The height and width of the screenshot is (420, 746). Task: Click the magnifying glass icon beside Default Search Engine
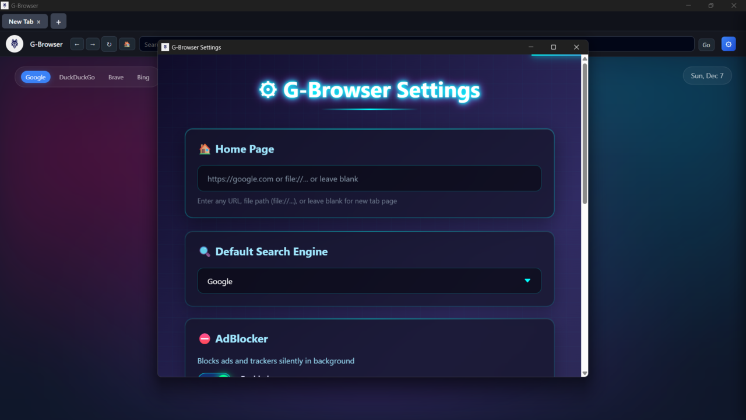coord(205,251)
